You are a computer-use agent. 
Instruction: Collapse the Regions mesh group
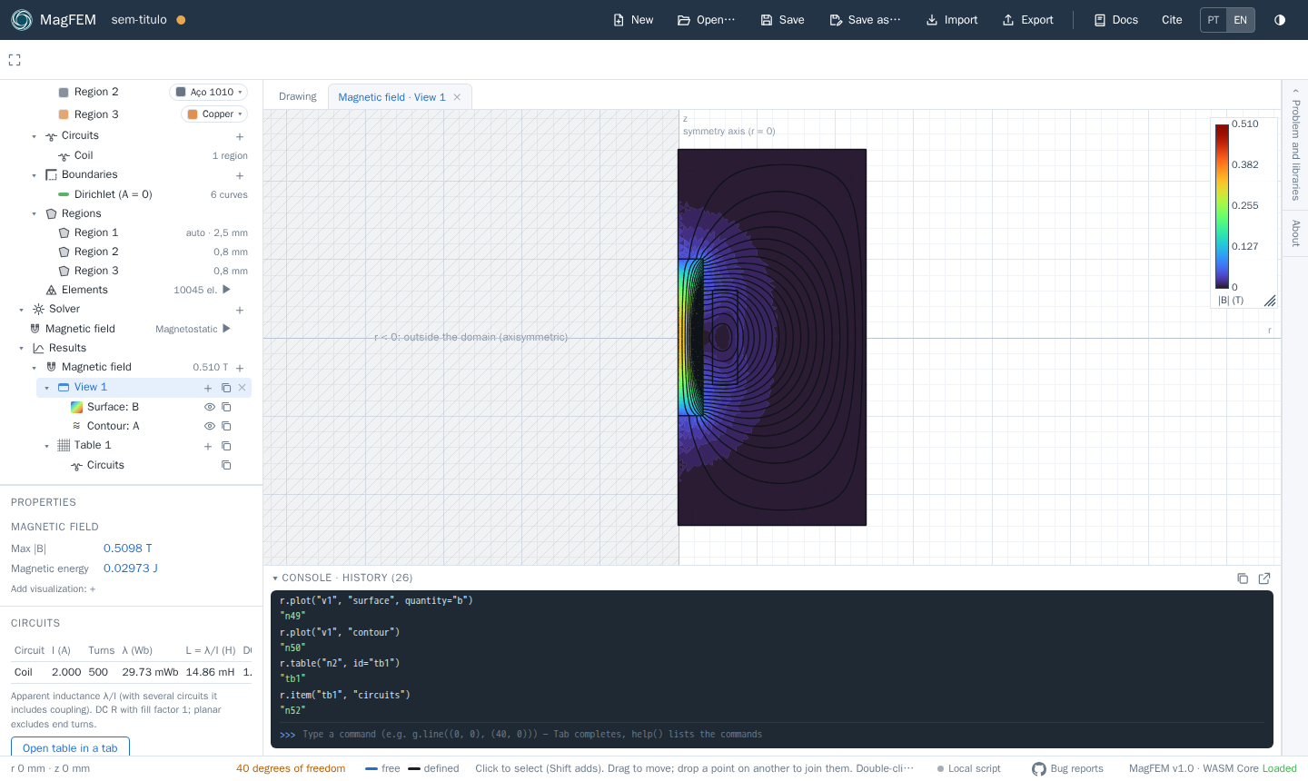pos(35,214)
